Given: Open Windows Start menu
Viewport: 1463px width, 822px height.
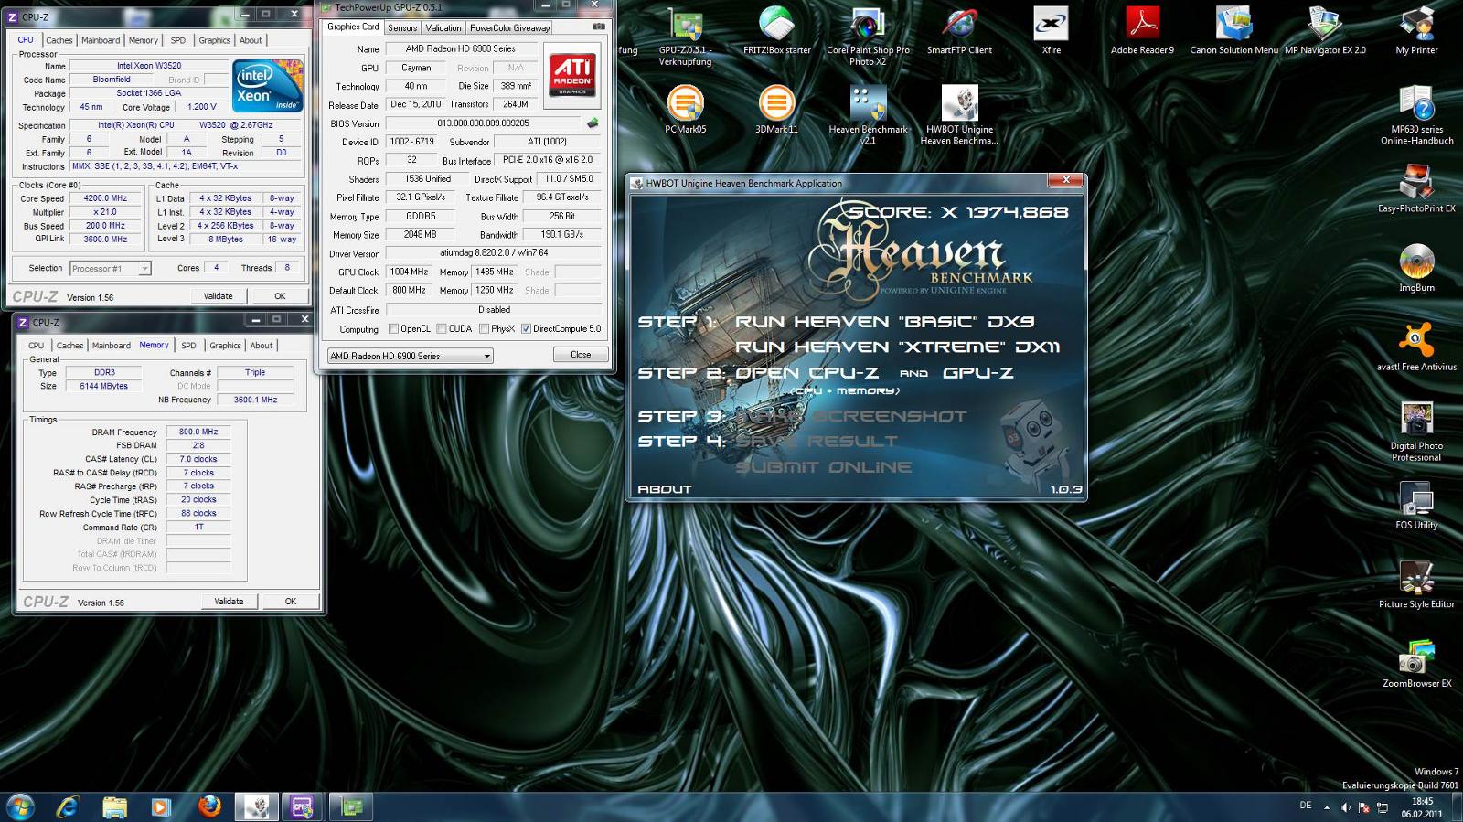Looking at the screenshot, I should click(20, 806).
